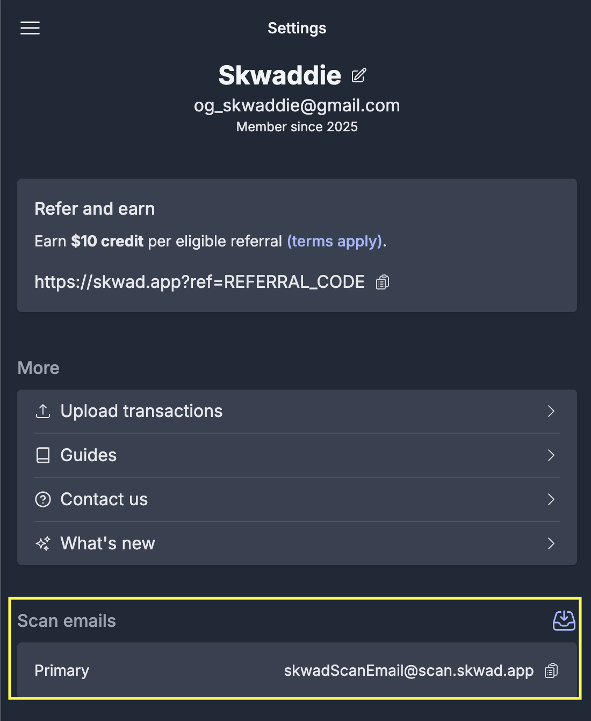
Task: Open the terms apply link
Action: 334,241
